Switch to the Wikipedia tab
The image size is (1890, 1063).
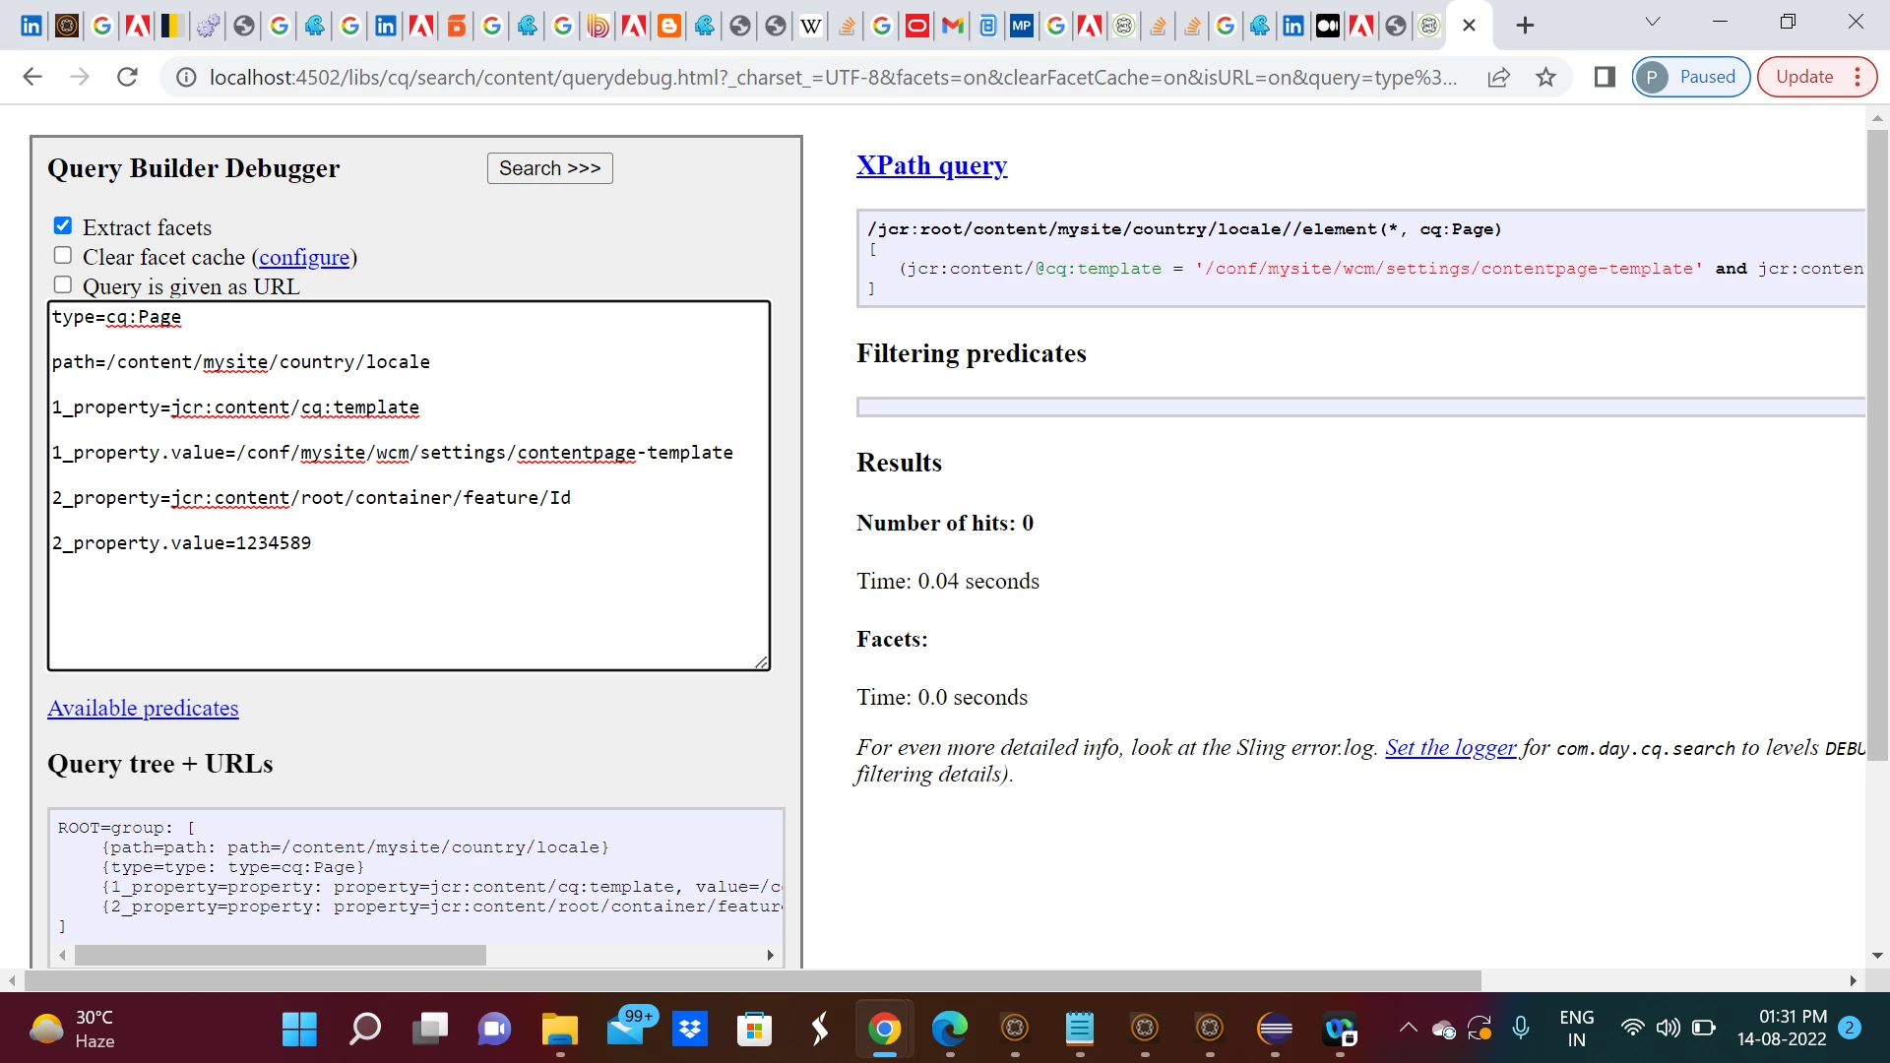[811, 27]
